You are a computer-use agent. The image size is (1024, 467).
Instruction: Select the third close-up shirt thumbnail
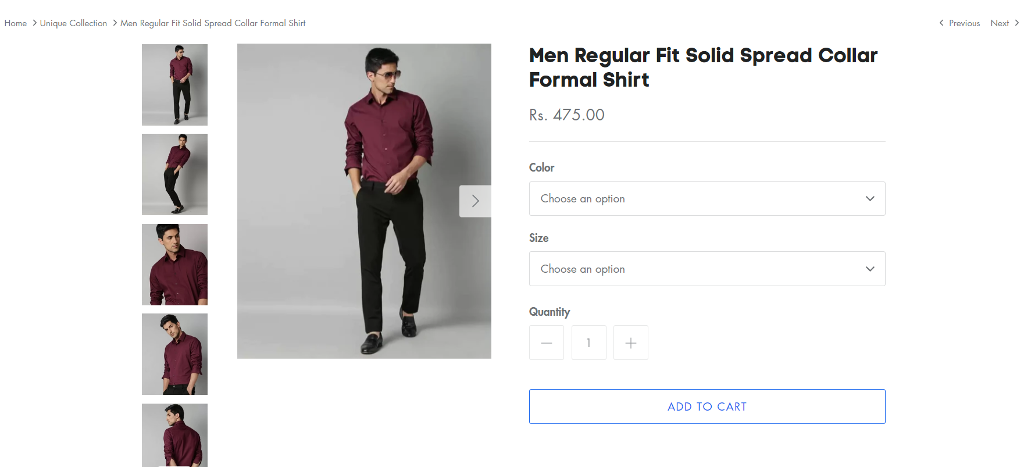(x=174, y=265)
